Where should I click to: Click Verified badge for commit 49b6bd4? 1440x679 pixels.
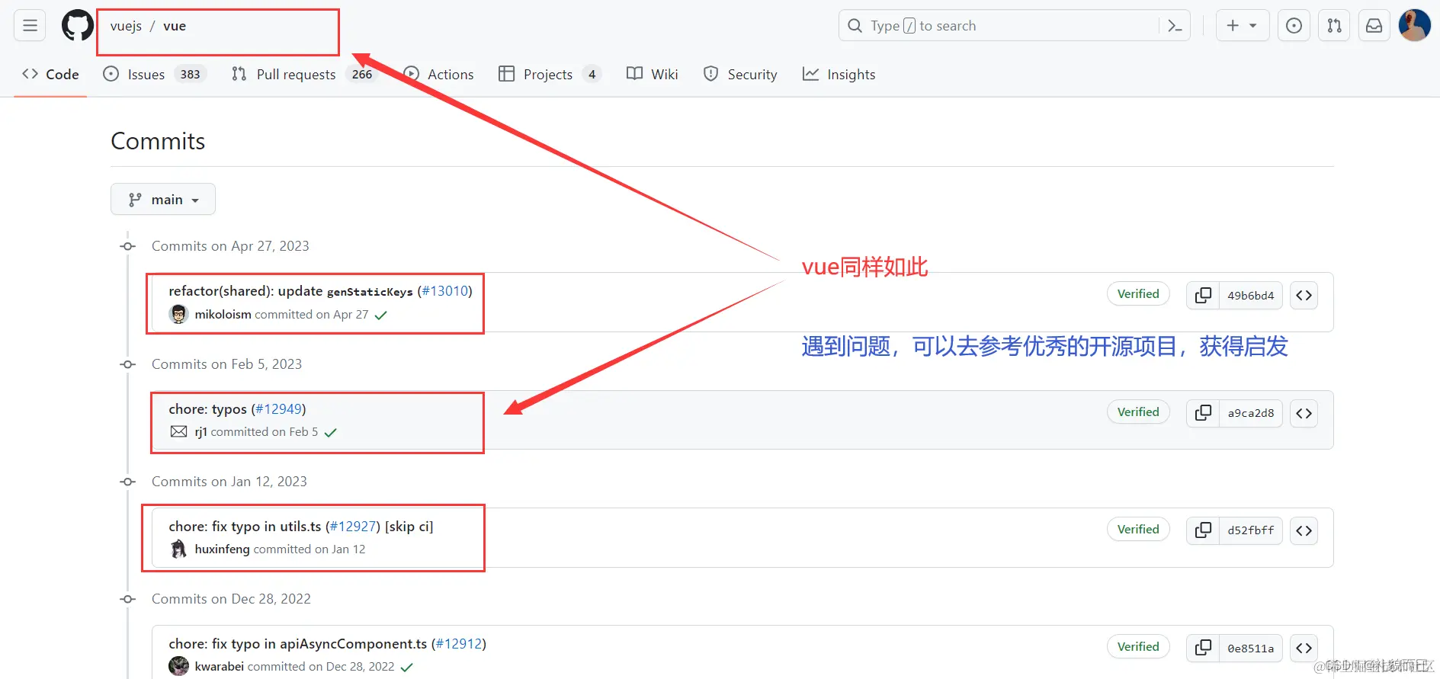coord(1138,293)
